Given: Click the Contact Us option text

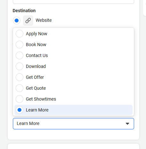Looking at the screenshot, I should pyautogui.click(x=37, y=55).
